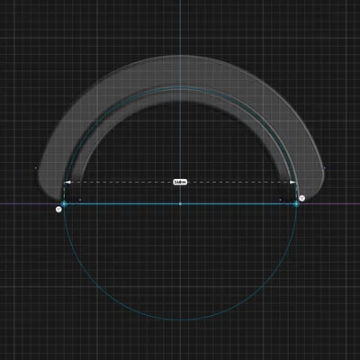Screen dimensions: 360x360
Task: Select the right endpoint of the blue line
Action: click(296, 204)
